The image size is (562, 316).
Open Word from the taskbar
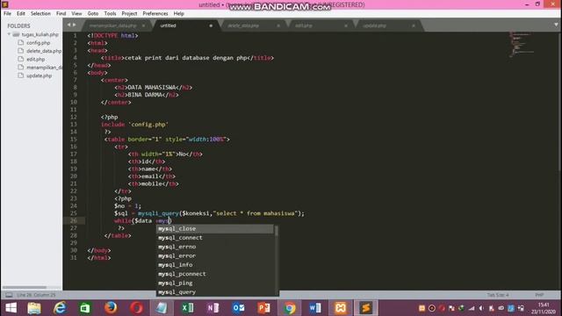click(315, 308)
